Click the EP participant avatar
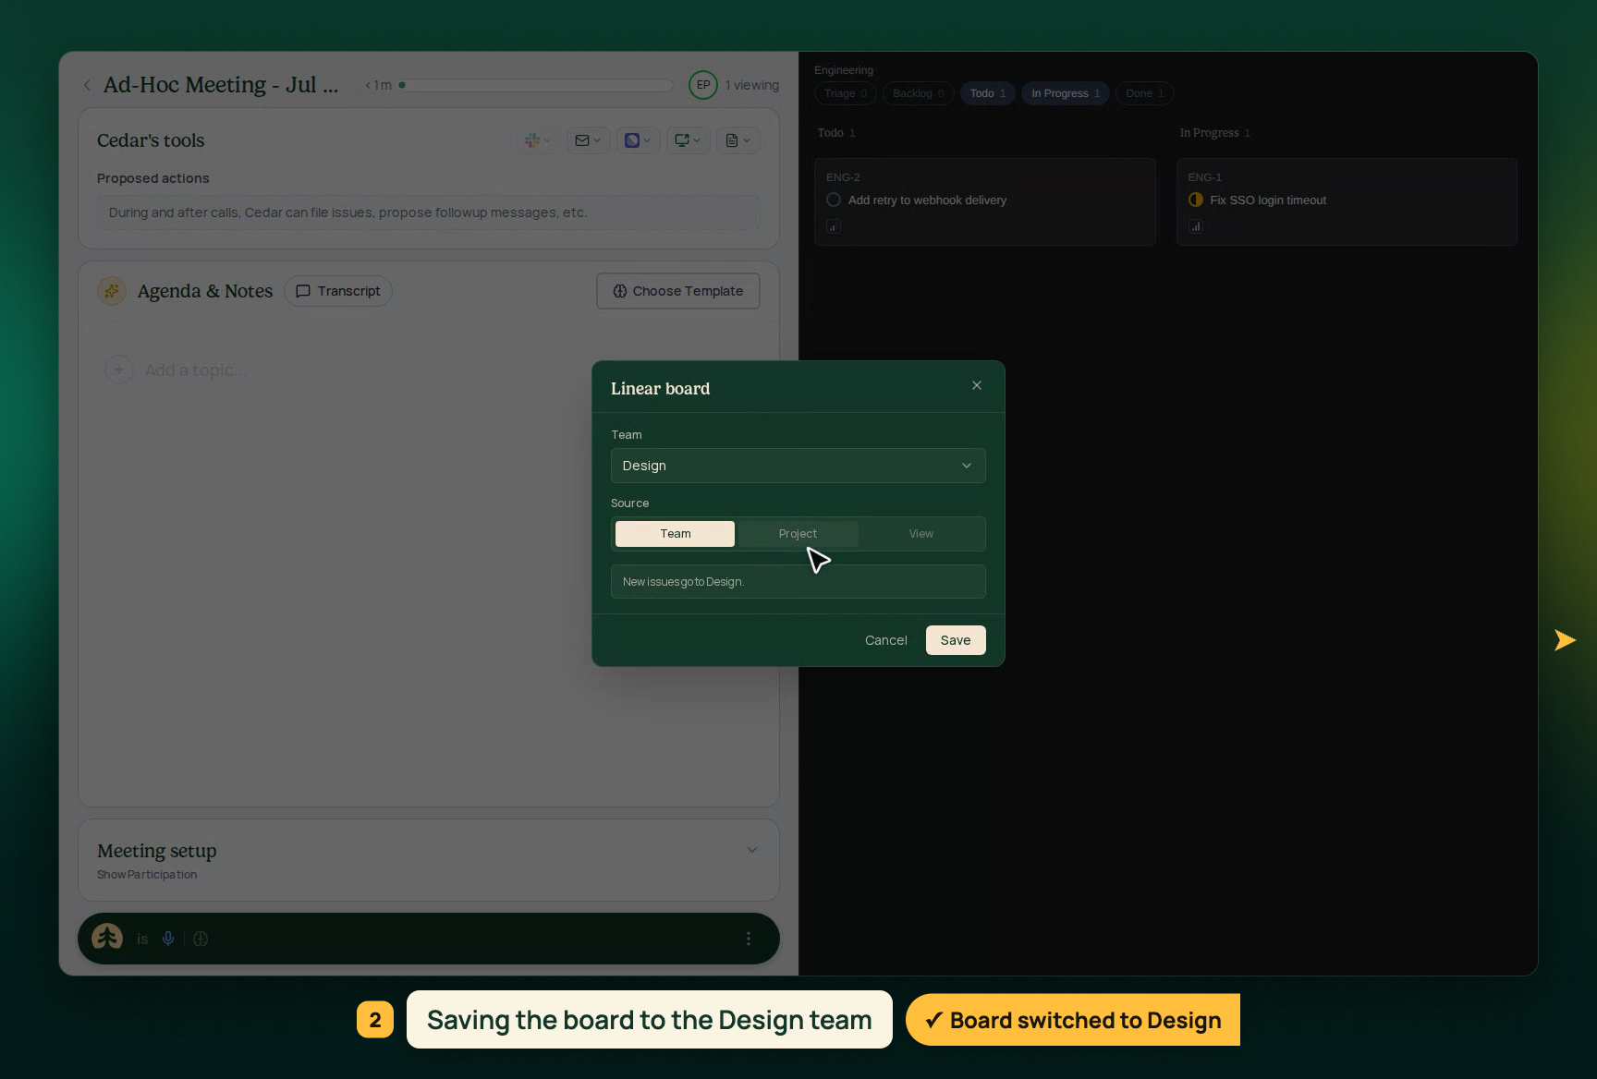This screenshot has height=1079, width=1597. click(x=703, y=85)
